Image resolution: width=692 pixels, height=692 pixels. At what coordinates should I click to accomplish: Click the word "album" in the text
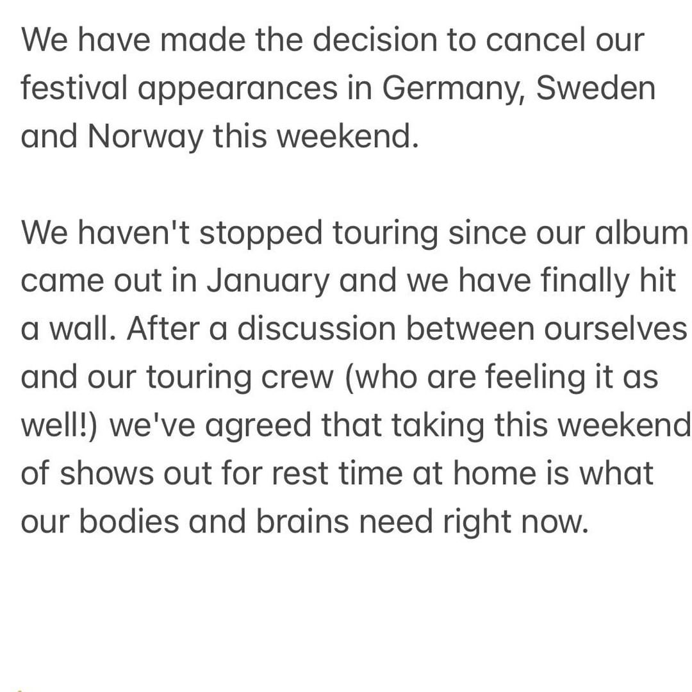tap(641, 233)
